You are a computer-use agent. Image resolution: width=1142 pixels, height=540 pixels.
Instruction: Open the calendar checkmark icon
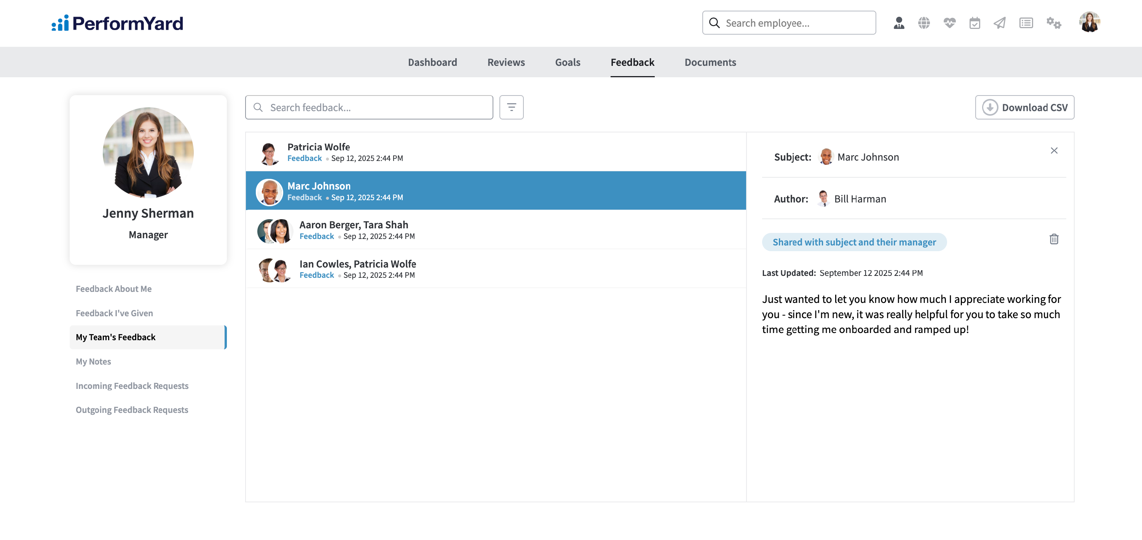pos(975,23)
